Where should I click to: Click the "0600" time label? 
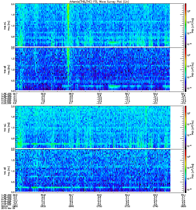(x=15, y=206)
